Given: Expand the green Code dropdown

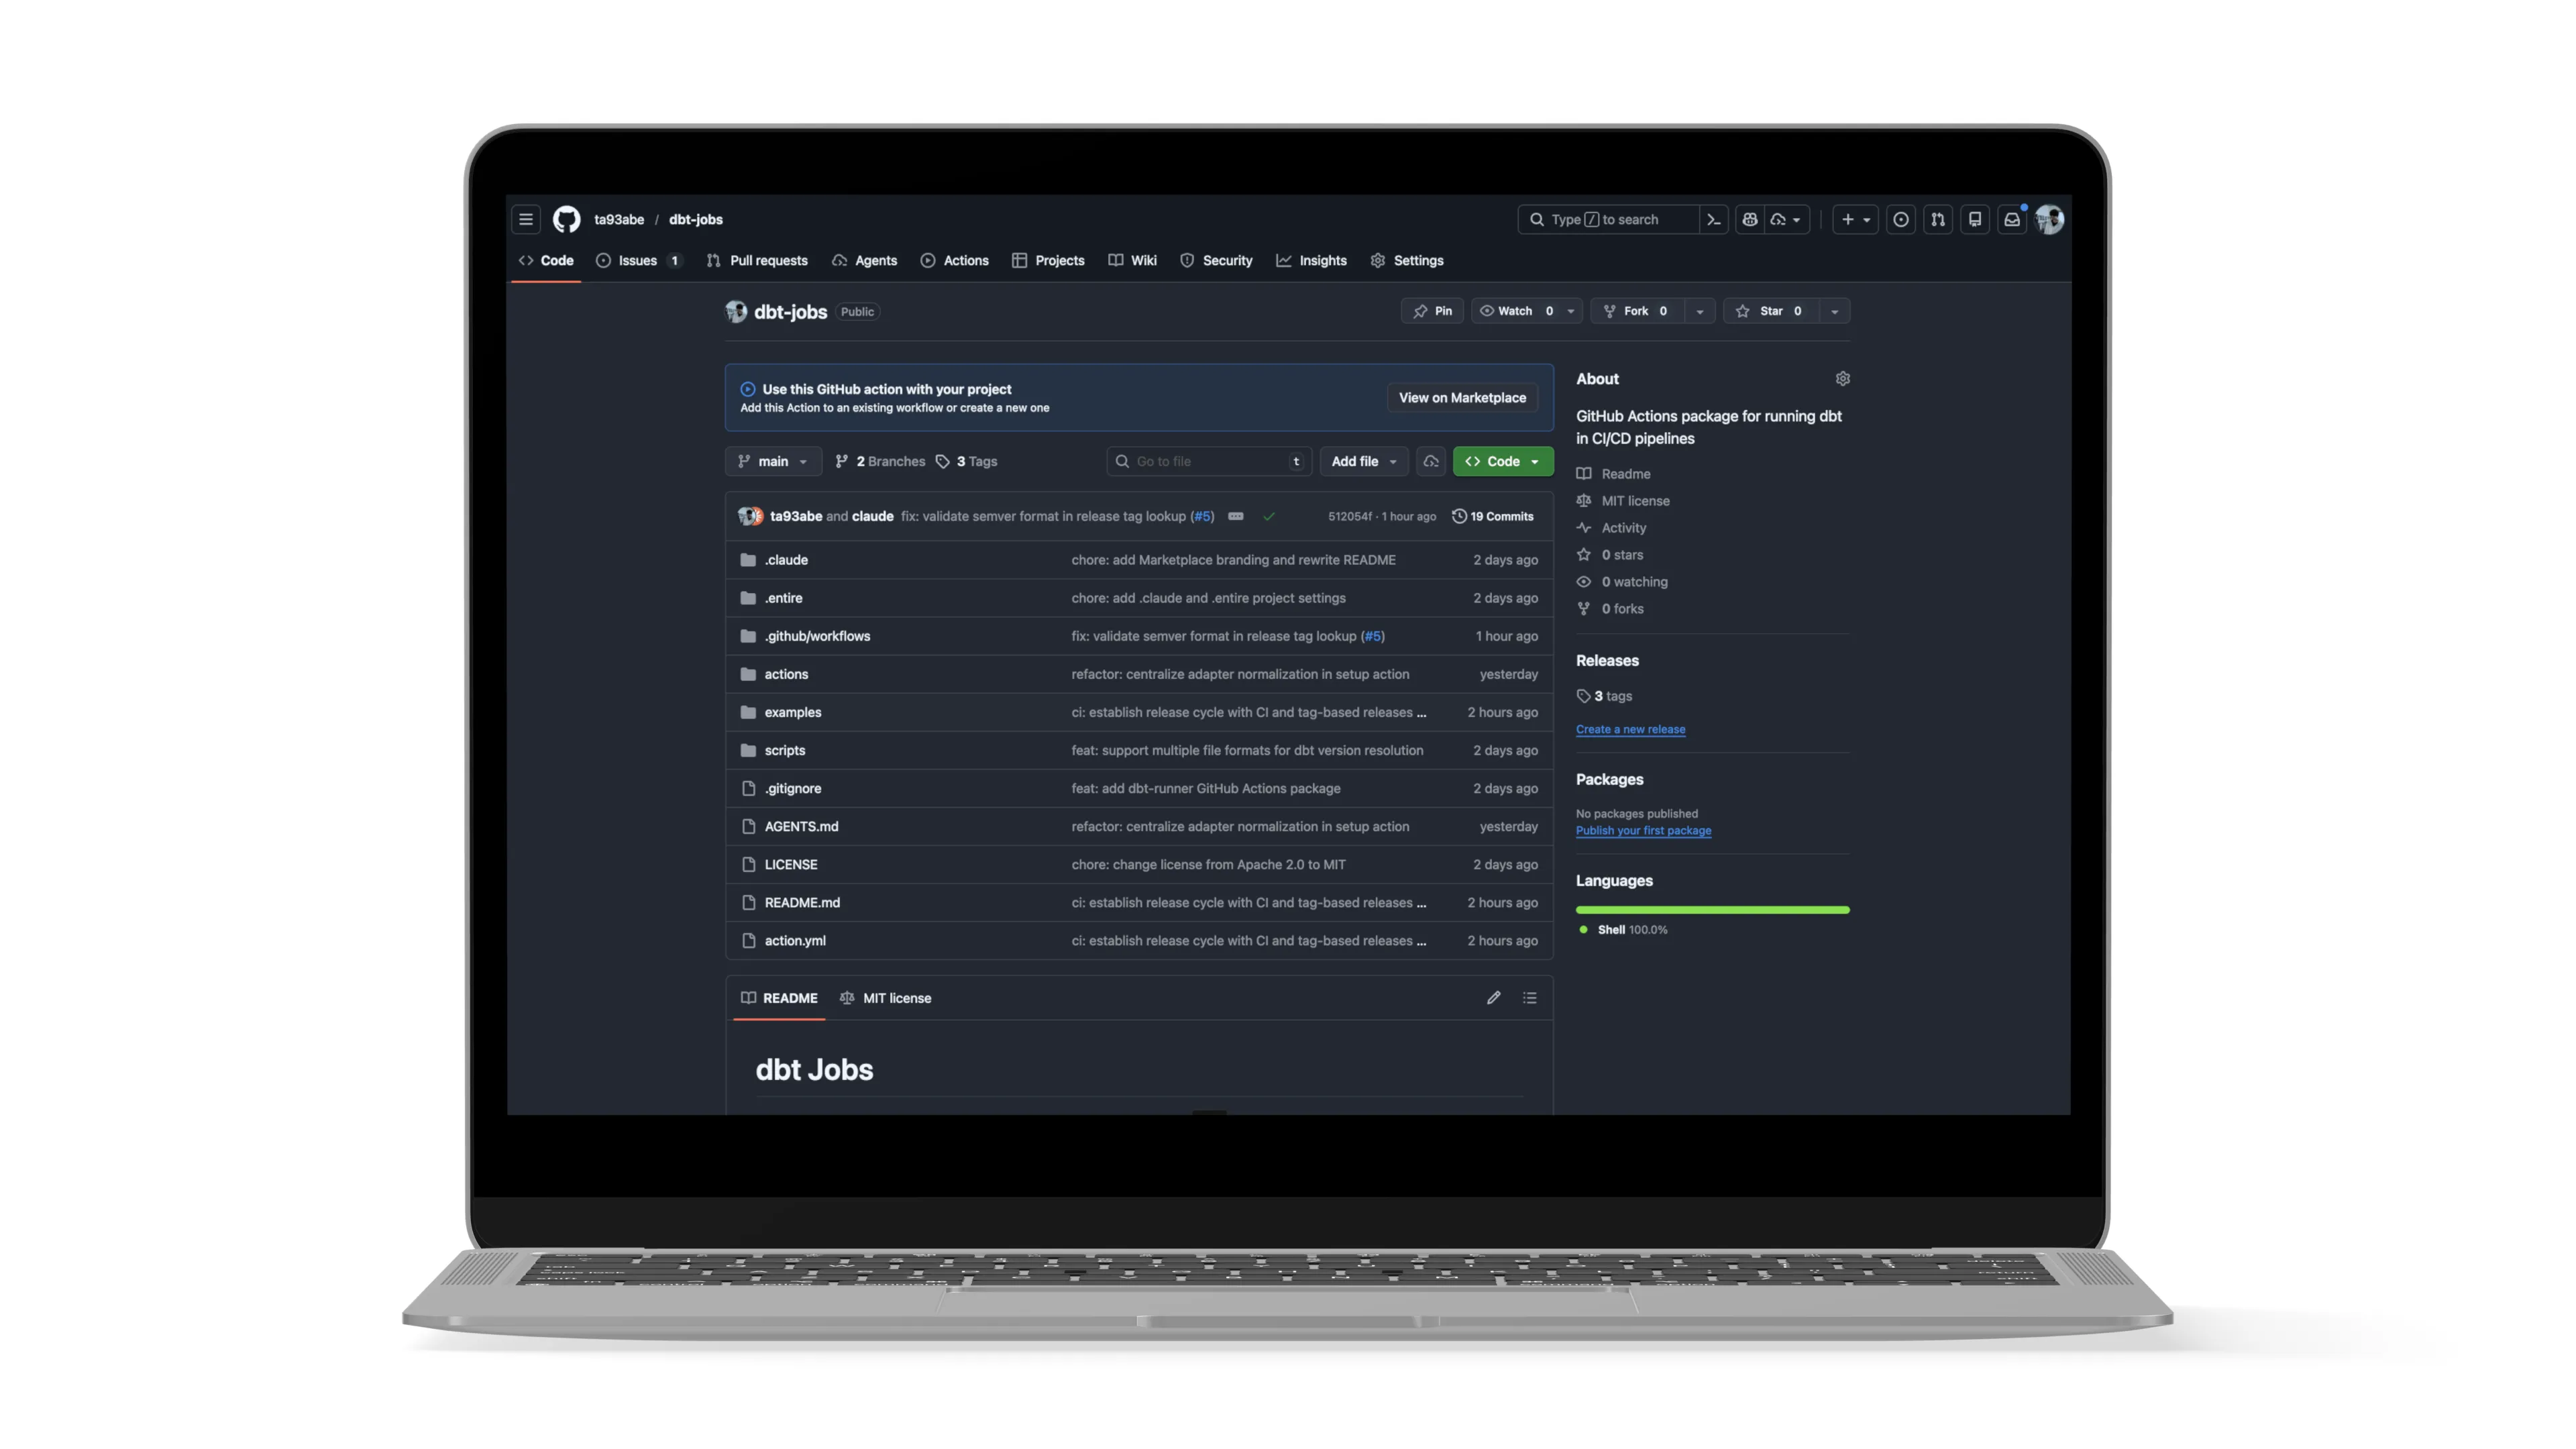Looking at the screenshot, I should [1502, 461].
